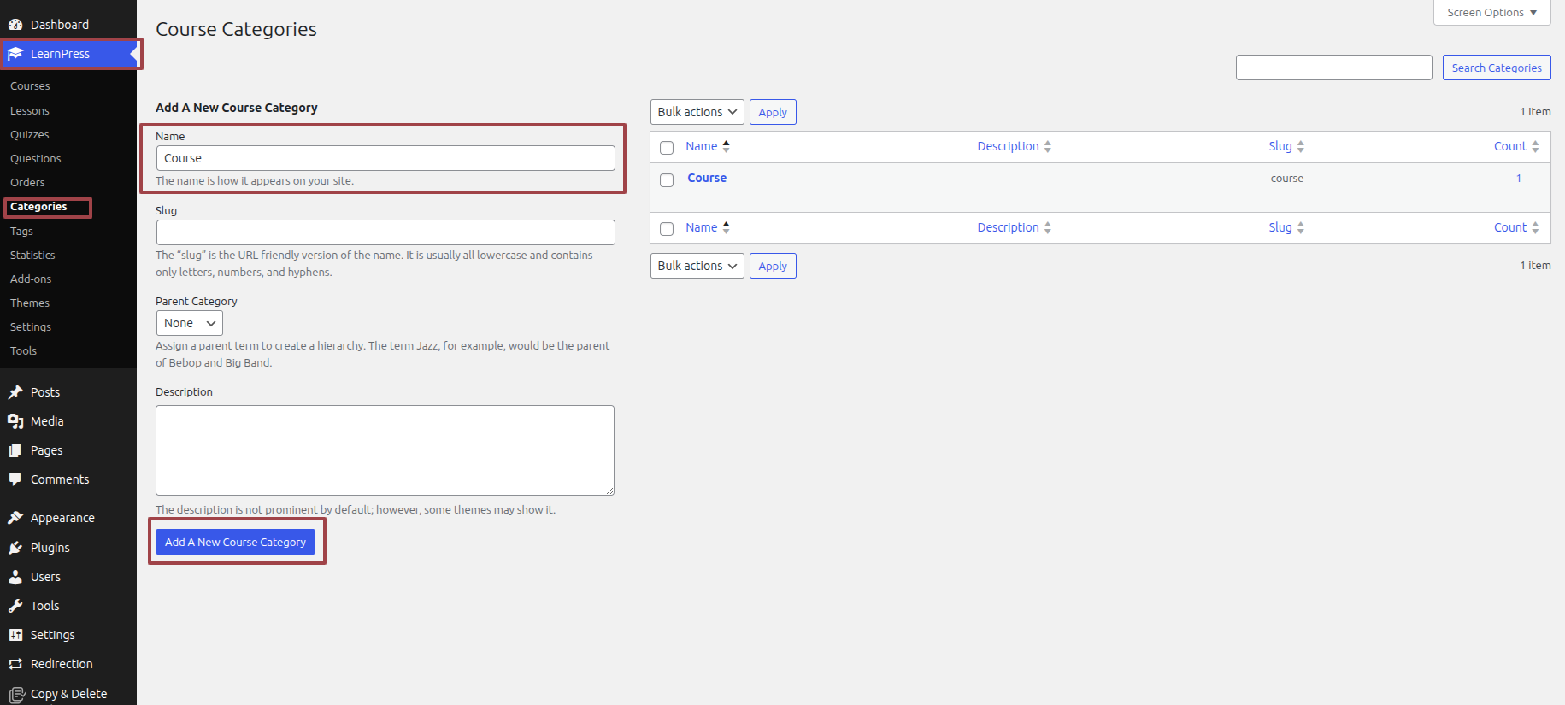Click the Appearance paintbrush icon
The width and height of the screenshot is (1565, 705).
(15, 518)
